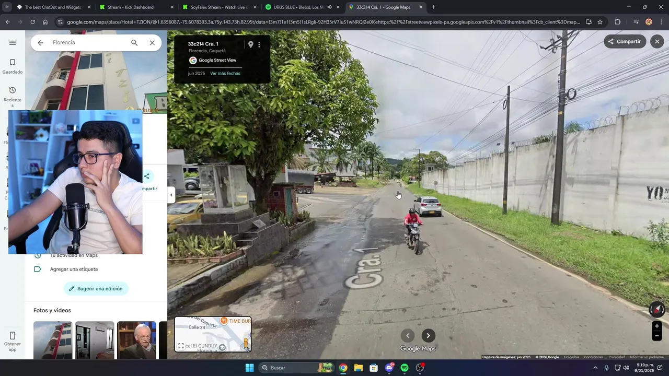This screenshot has width=669, height=376.
Task: Open the Chrome extensions puzzle icon
Action: [618, 22]
